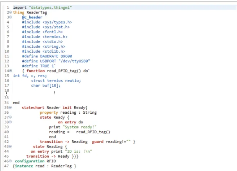Collapse the fold at line 43 state Reading
This screenshot has height=171, width=237.
(x=10, y=146)
